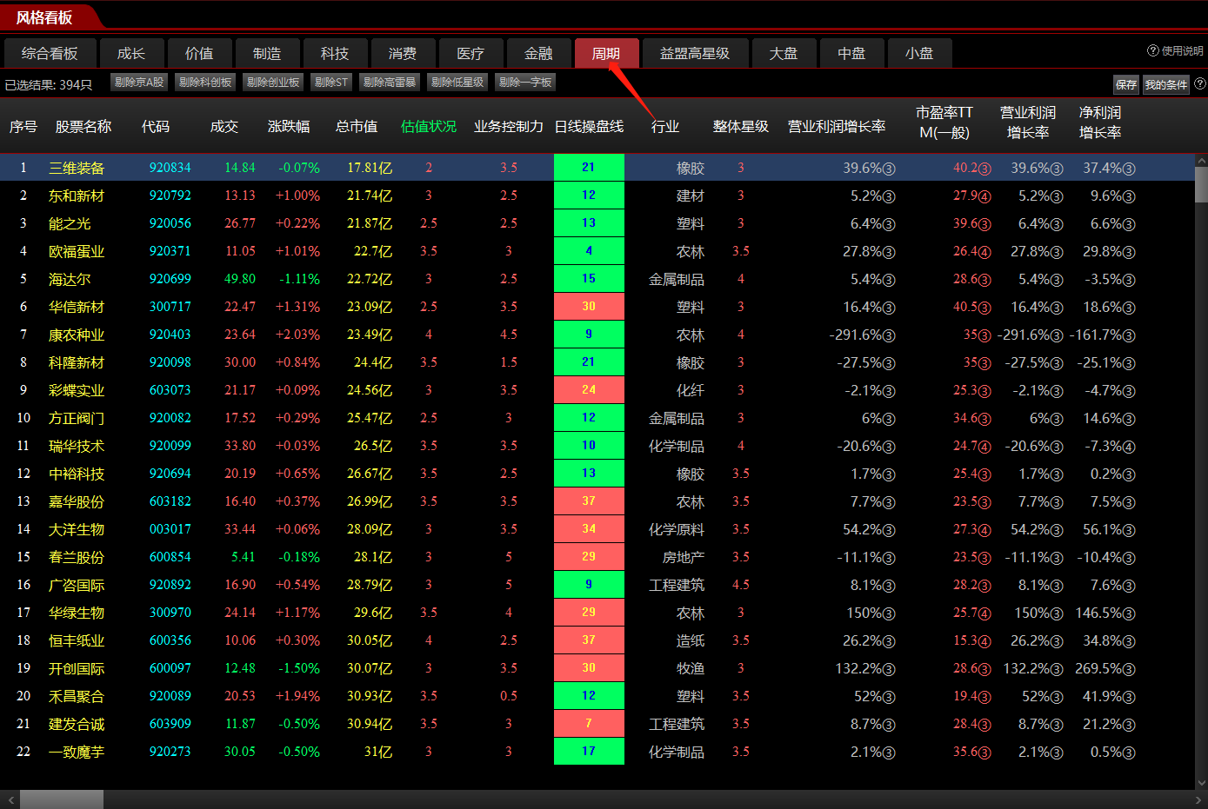The height and width of the screenshot is (809, 1208).
Task: Select the 科技 tab
Action: pos(335,54)
